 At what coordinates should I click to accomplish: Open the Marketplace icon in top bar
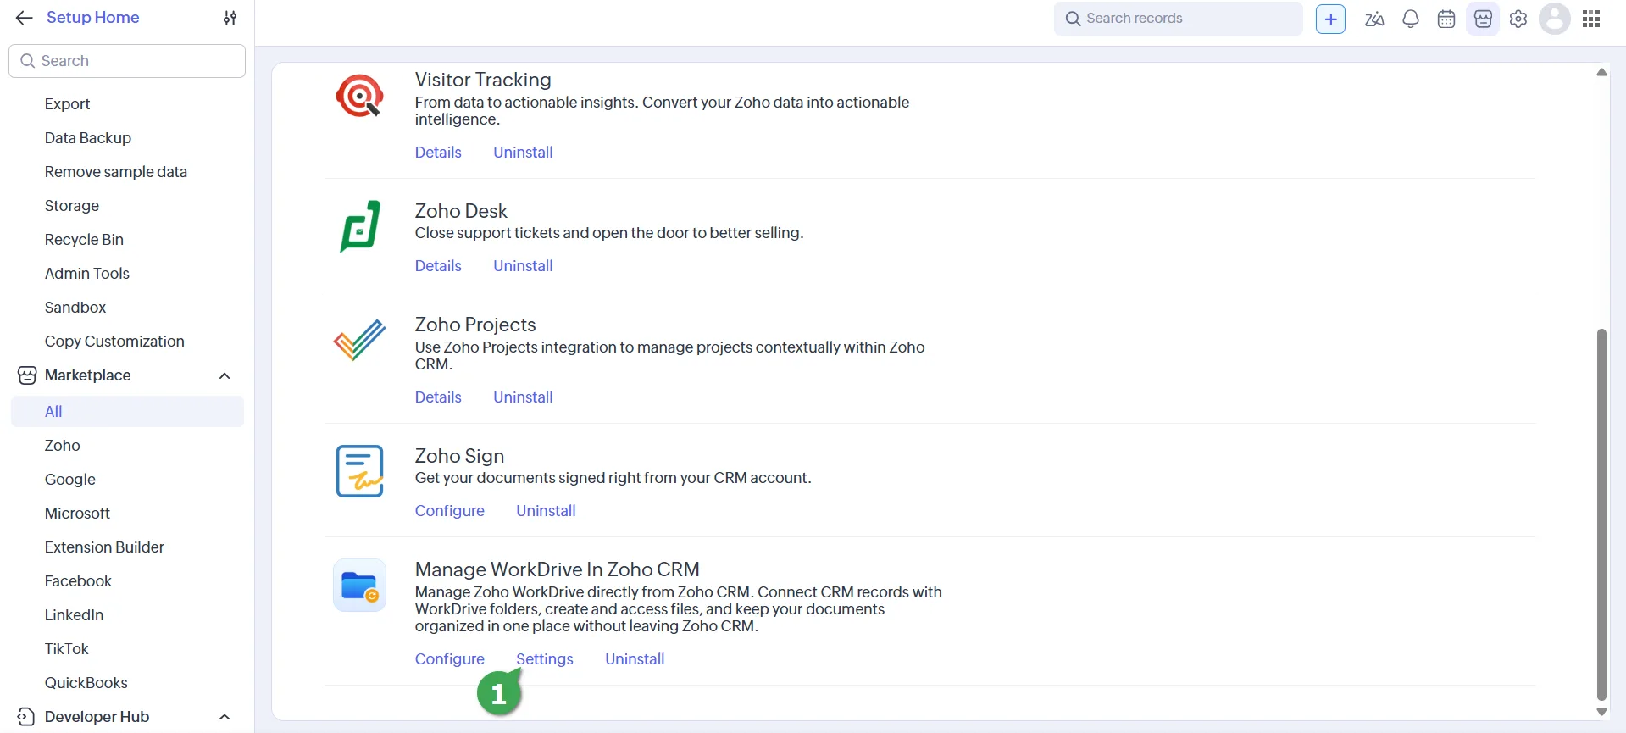pos(1483,19)
